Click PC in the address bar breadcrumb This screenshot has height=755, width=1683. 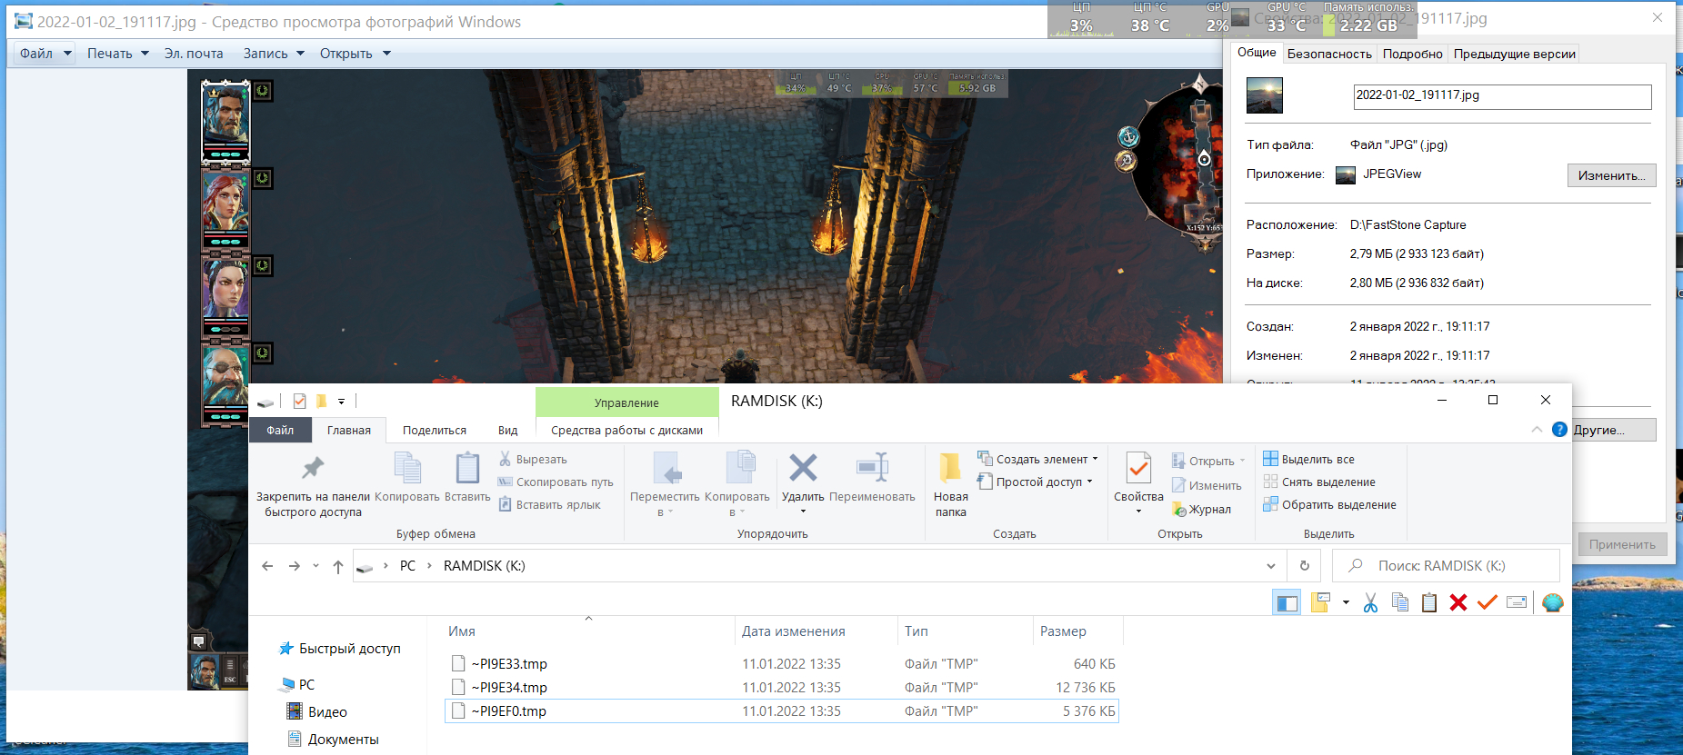pos(407,566)
